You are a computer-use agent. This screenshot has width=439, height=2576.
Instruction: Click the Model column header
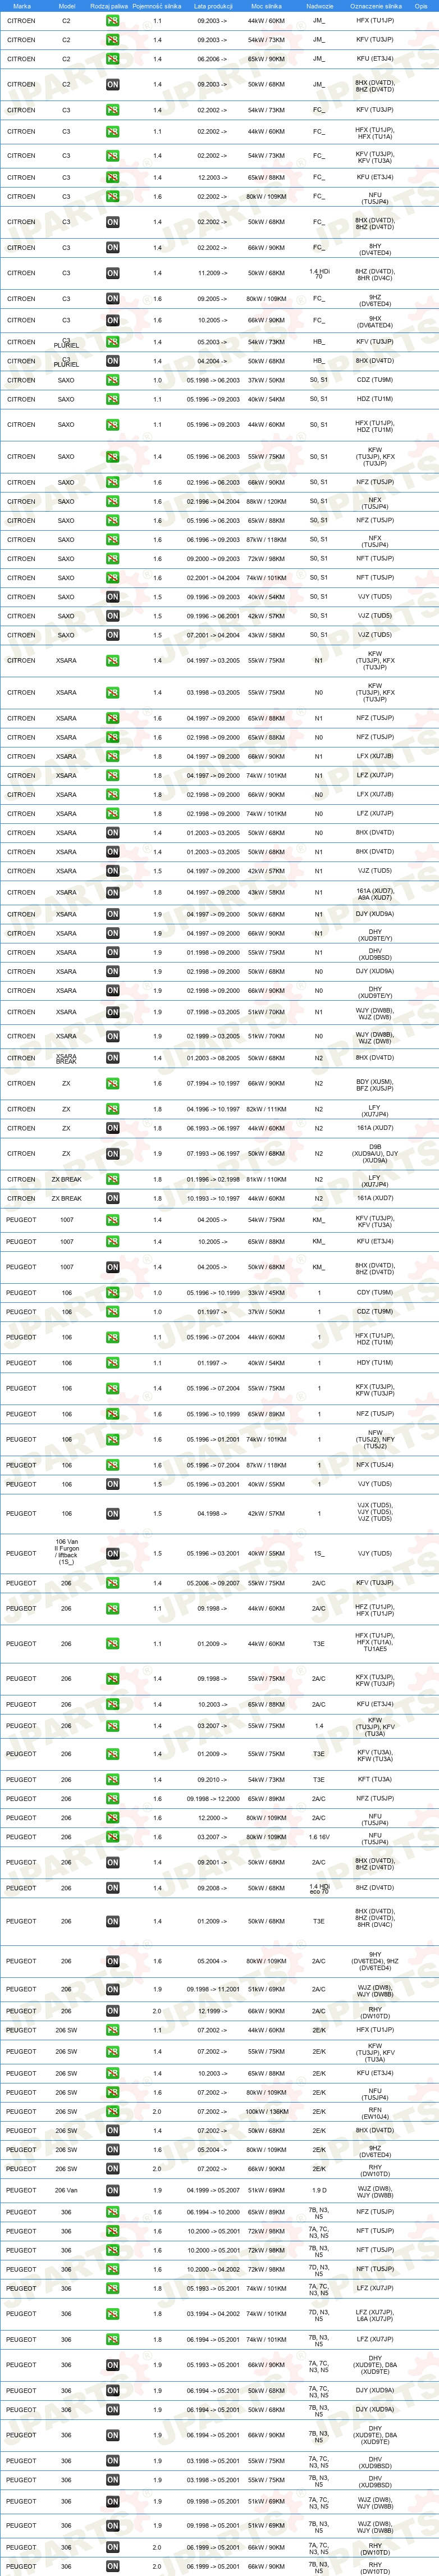(67, 6)
